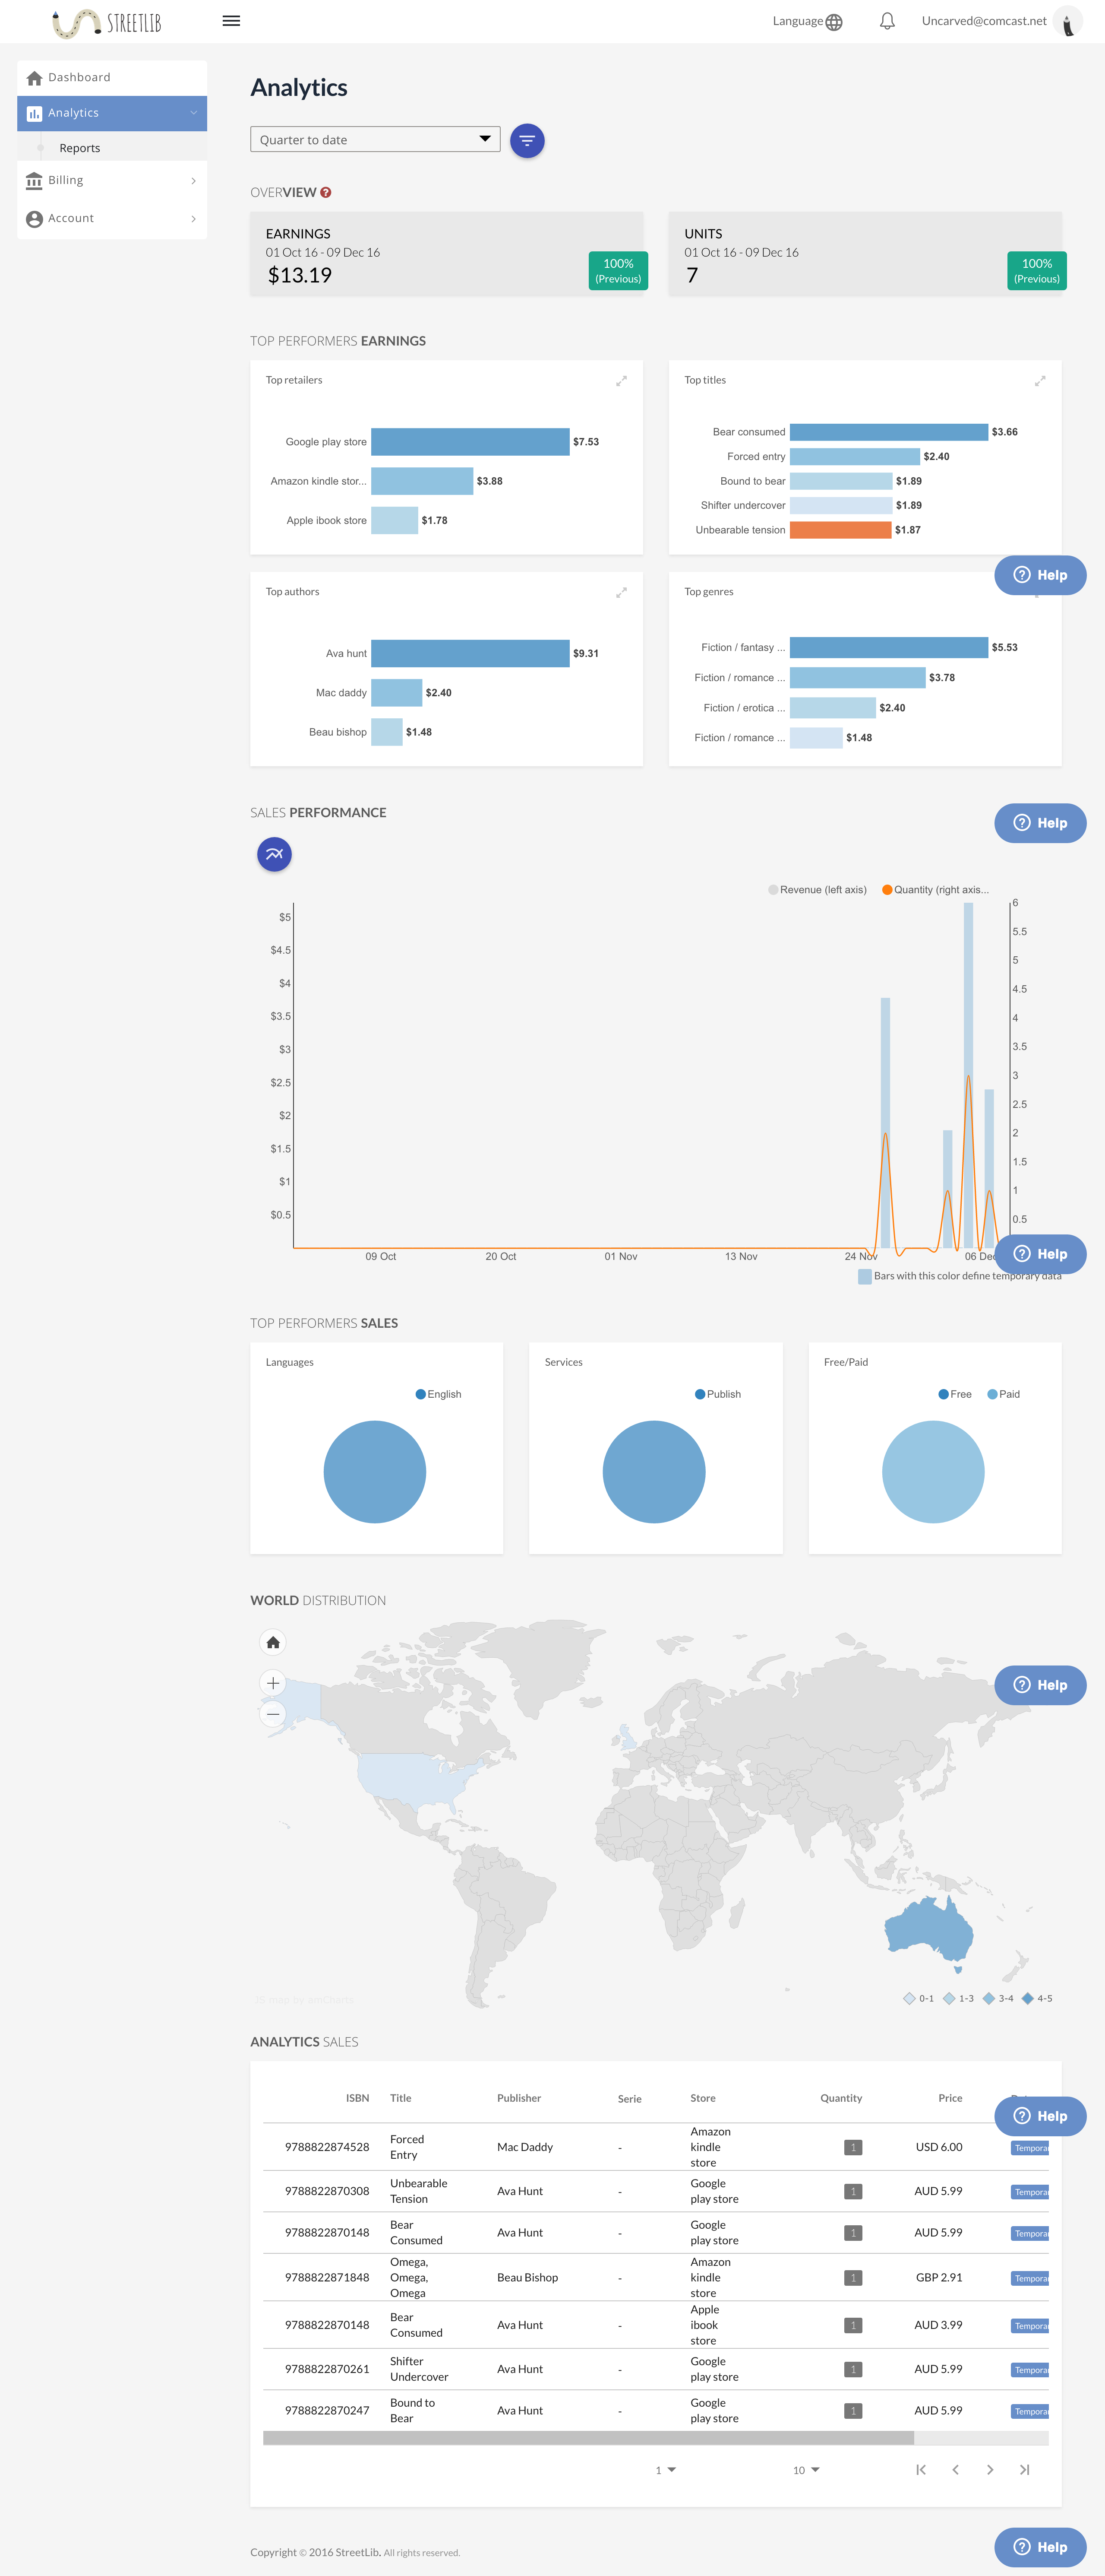
Task: Click the Temporary tag on Forced Entry row
Action: tap(1030, 2148)
